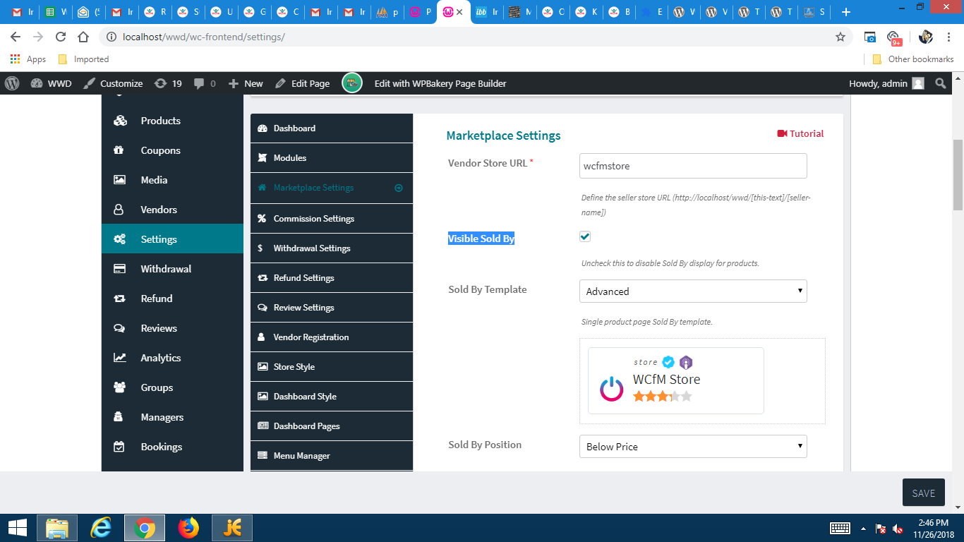Click the purple membership badge icon
The width and height of the screenshot is (964, 542).
[x=686, y=363]
